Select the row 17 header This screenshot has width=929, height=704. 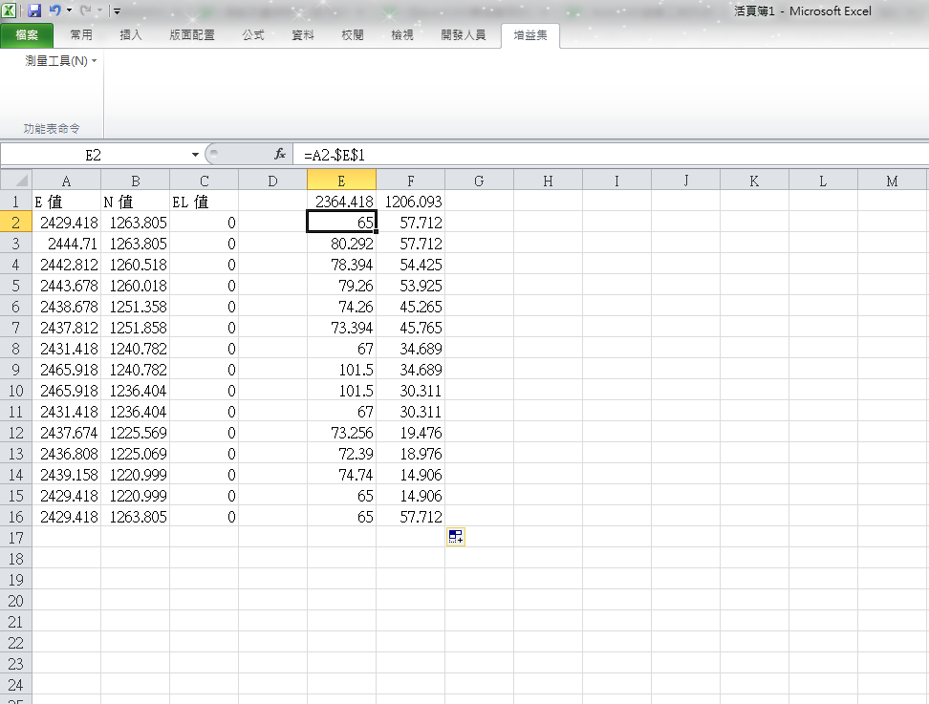[15, 538]
